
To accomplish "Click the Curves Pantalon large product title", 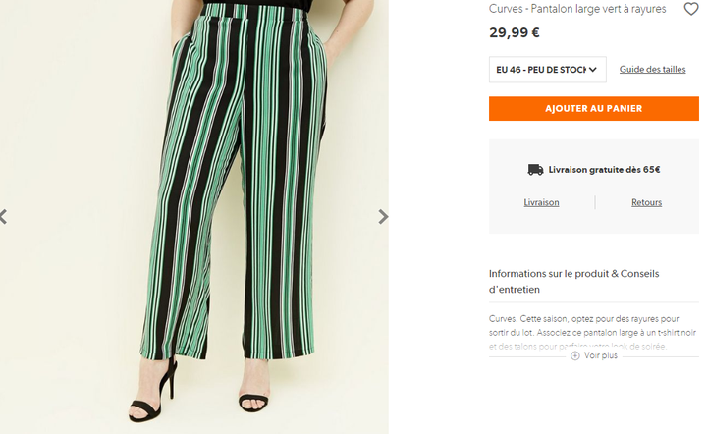I will click(577, 9).
